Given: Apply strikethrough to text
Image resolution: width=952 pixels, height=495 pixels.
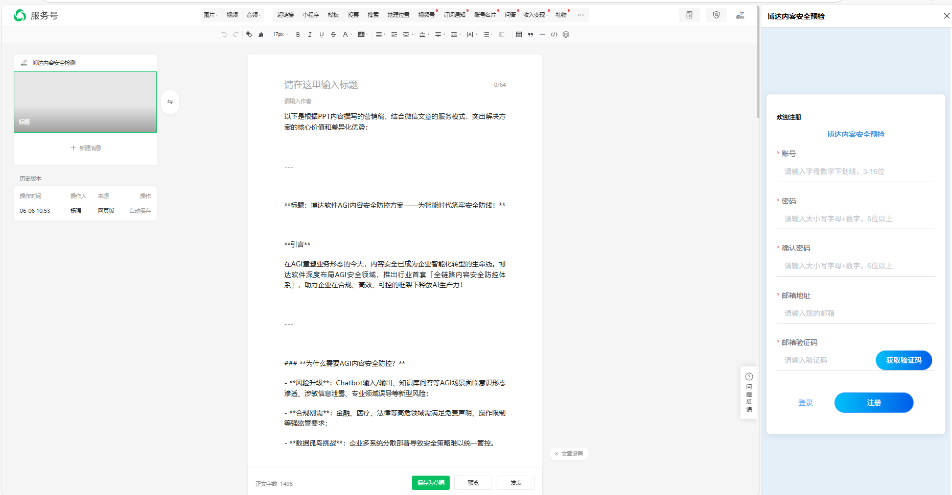Looking at the screenshot, I should [333, 34].
